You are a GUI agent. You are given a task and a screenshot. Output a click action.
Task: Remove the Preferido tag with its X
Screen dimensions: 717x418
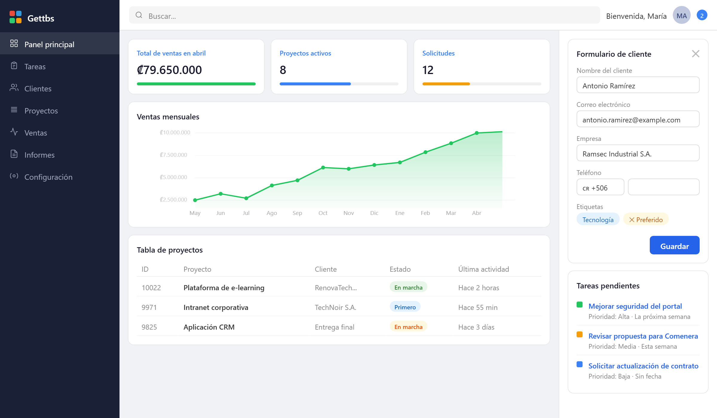pyautogui.click(x=632, y=220)
